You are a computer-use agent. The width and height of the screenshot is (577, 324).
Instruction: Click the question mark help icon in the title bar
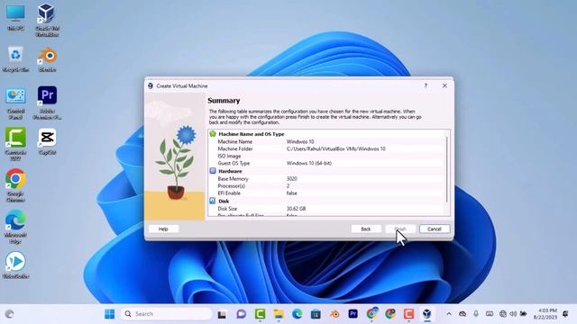click(x=426, y=85)
